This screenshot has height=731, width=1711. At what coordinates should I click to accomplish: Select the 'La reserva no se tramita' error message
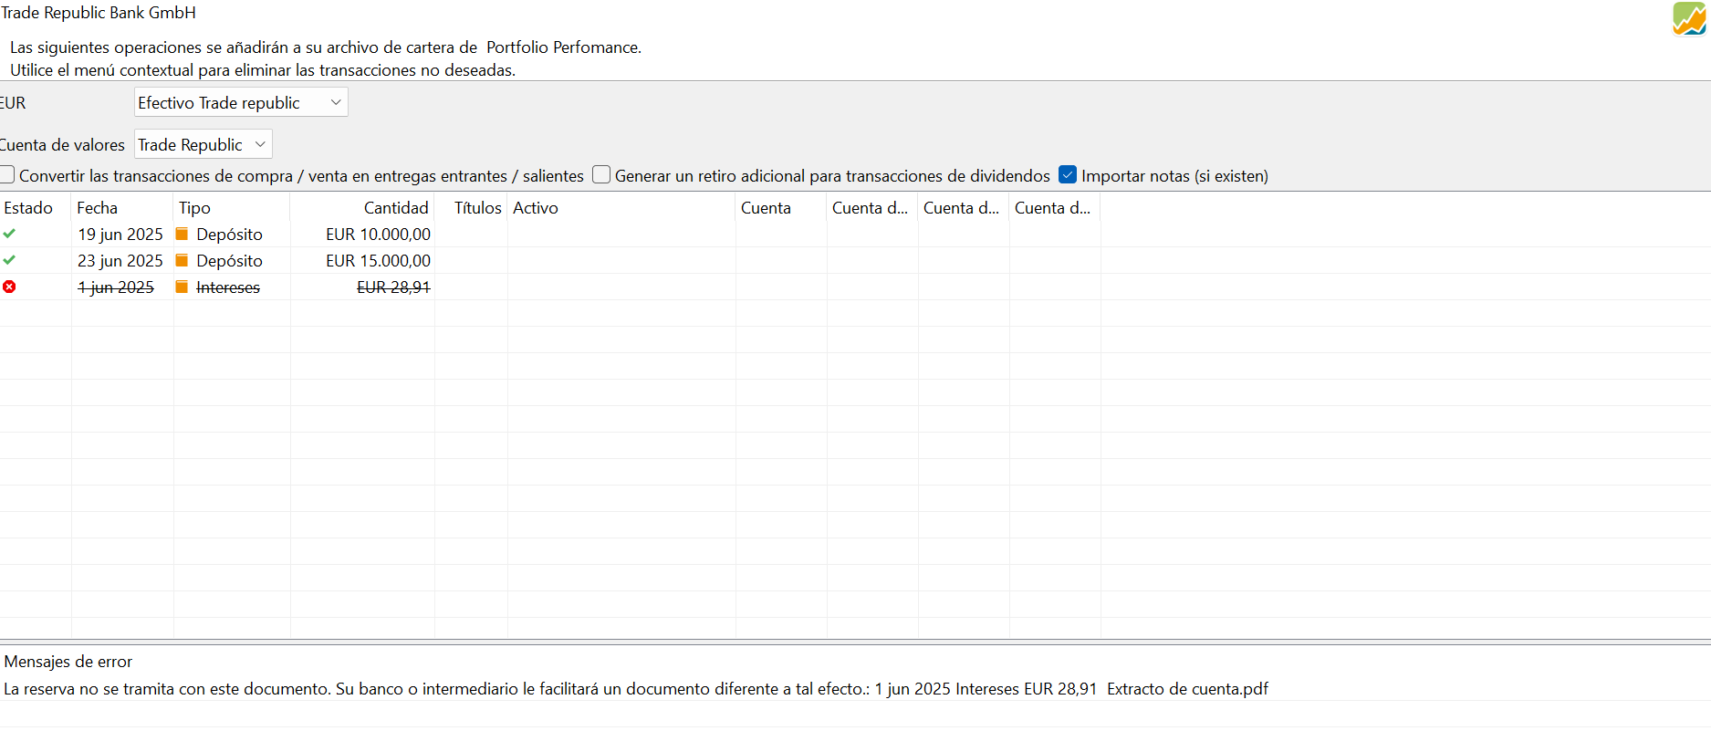(636, 689)
